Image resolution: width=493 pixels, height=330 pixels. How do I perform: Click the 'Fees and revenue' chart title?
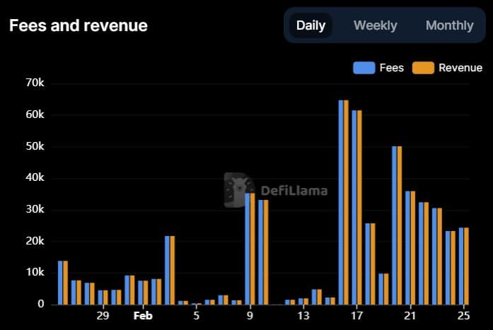(79, 25)
